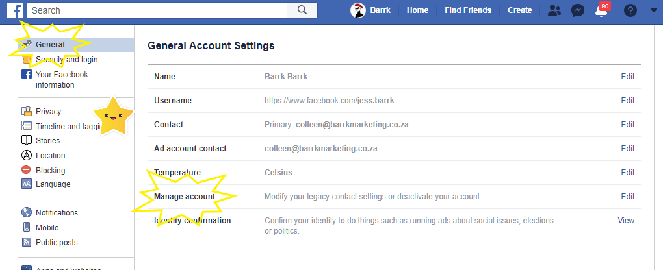Click the Barrk profile picture
663x270 pixels.
point(358,10)
